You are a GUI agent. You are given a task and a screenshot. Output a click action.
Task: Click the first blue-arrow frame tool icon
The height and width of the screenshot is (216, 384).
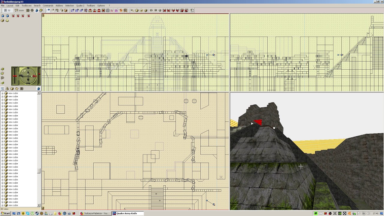pos(72,10)
